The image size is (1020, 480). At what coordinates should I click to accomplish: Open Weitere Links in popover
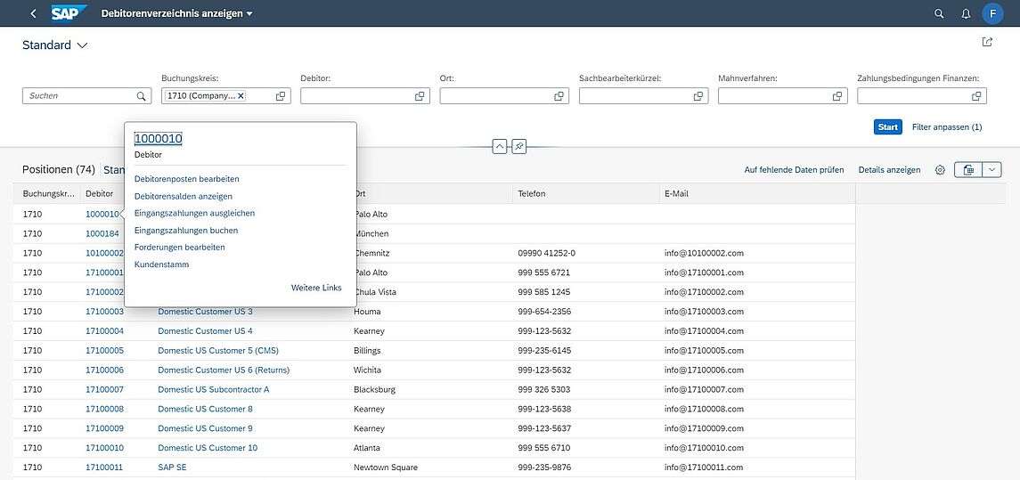[315, 288]
